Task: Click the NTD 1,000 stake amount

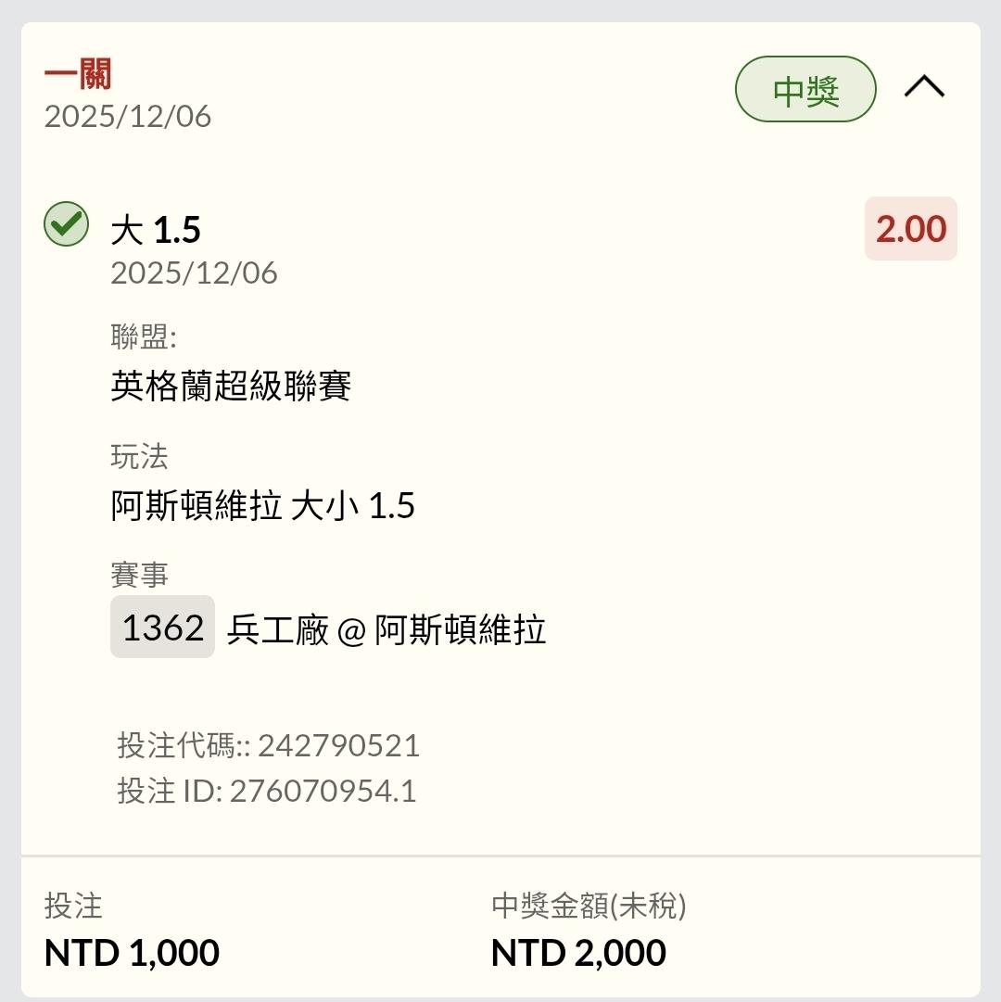Action: [132, 953]
